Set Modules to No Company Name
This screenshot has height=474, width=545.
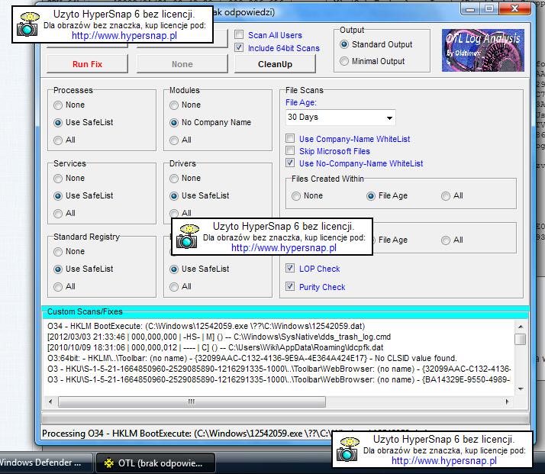click(x=174, y=122)
